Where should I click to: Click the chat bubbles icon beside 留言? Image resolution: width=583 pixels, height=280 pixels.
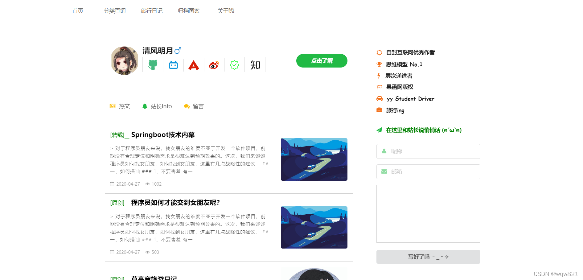187,106
